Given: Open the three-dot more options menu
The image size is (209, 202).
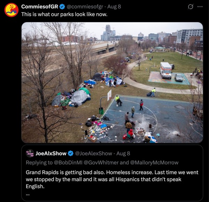Looking at the screenshot, I should click(x=200, y=7).
